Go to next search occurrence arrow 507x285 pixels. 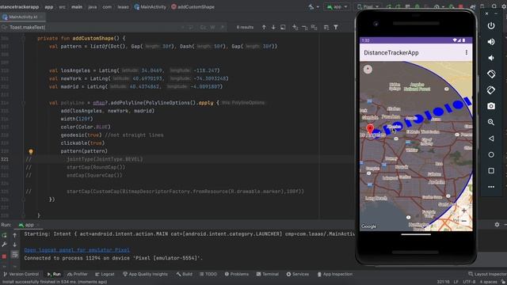[273, 28]
